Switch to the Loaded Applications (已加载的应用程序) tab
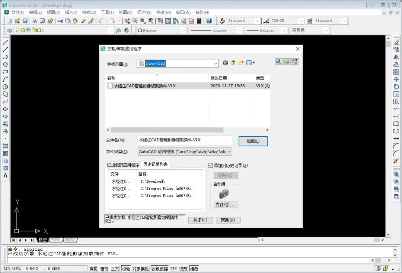Image resolution: width=402 pixels, height=273 pixels. 123,165
